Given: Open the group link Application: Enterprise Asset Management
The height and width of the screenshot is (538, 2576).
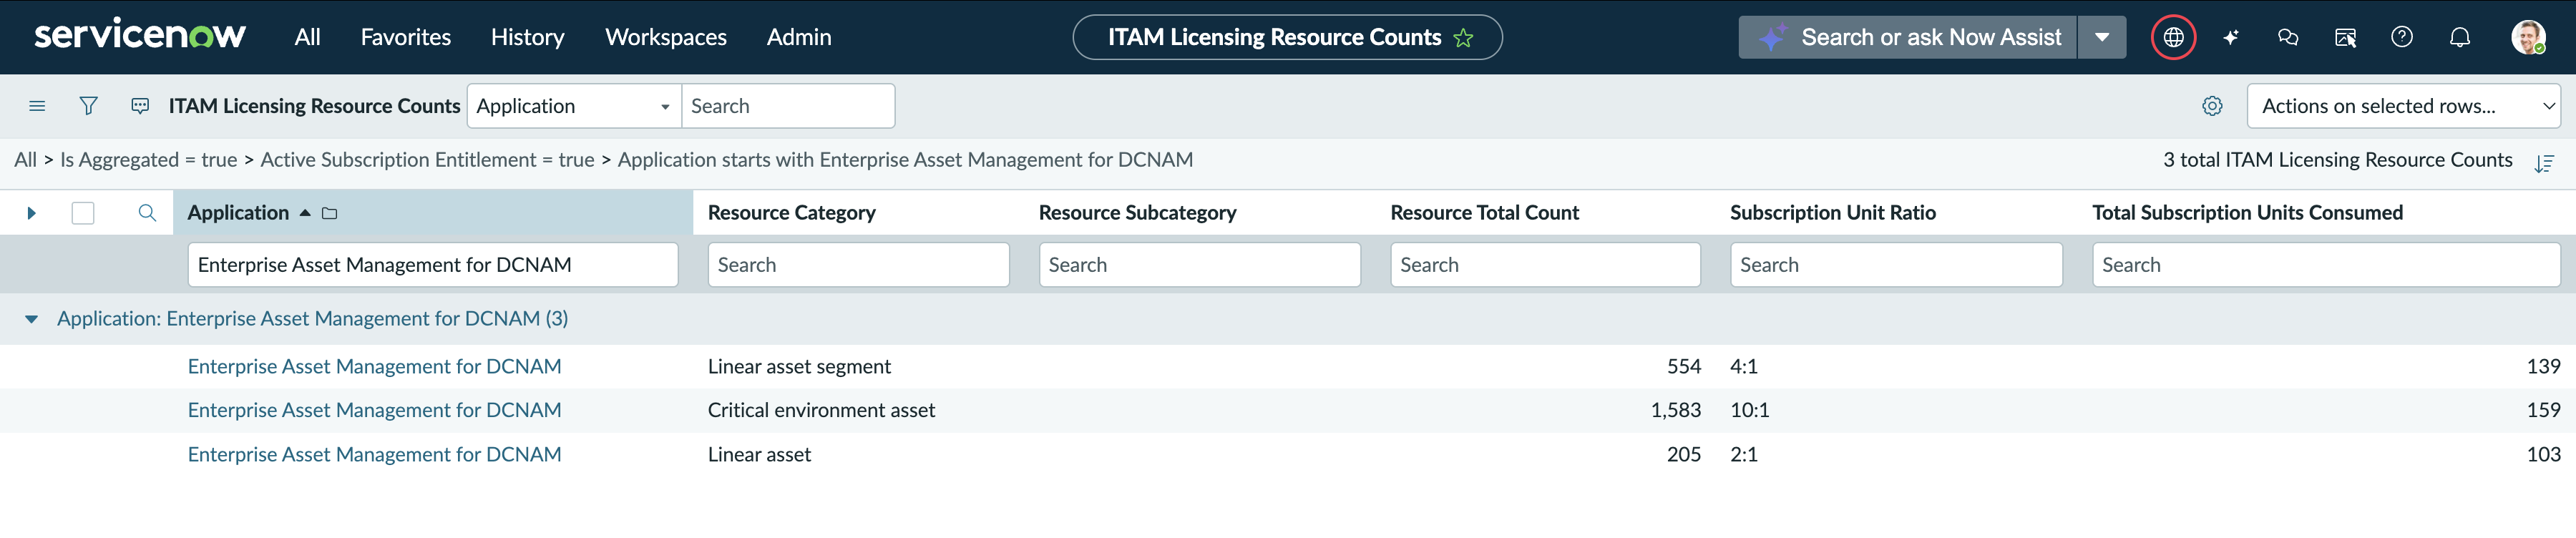Looking at the screenshot, I should [312, 319].
